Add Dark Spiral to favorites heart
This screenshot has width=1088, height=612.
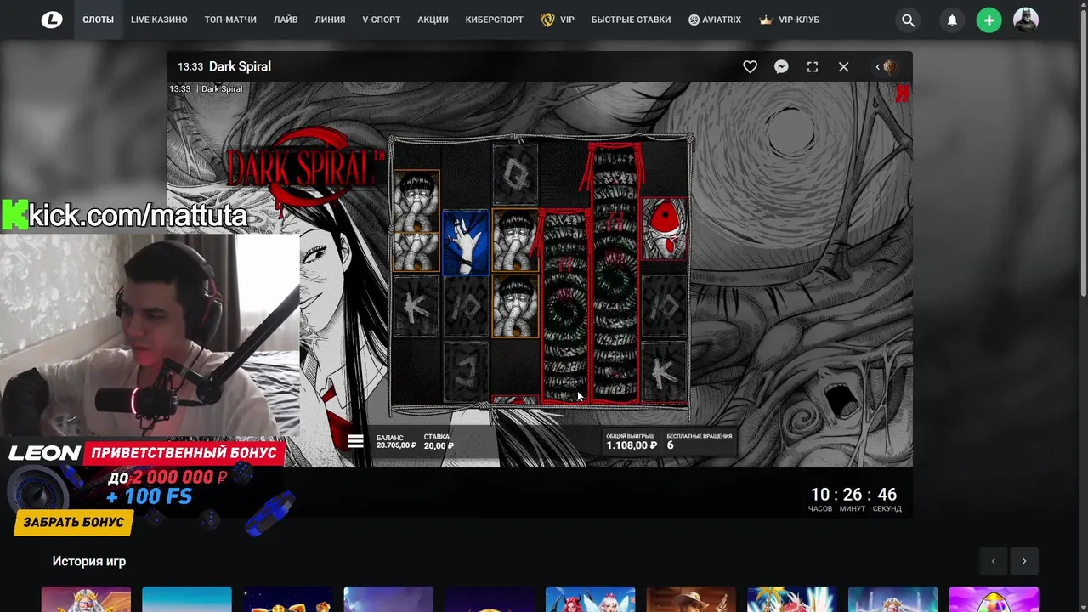750,66
